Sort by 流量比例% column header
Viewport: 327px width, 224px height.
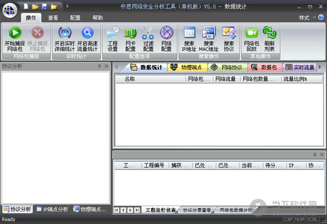click(302, 79)
